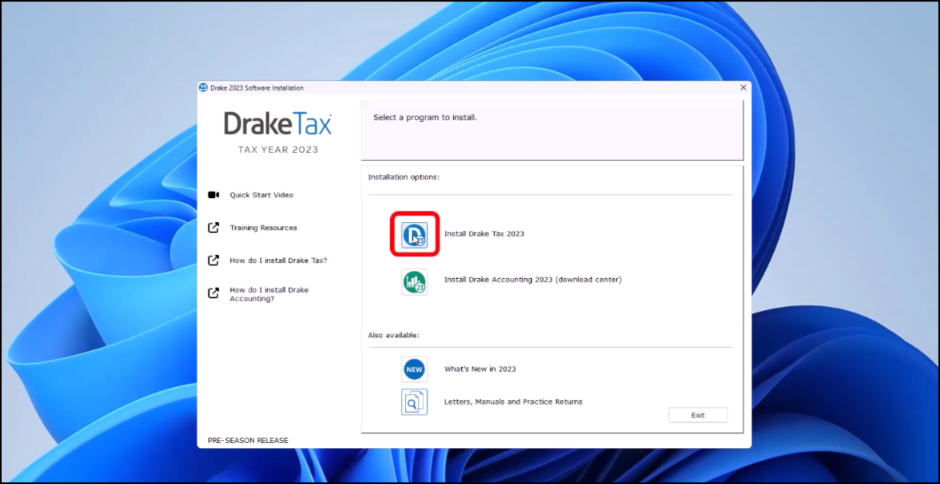The height and width of the screenshot is (484, 940).
Task: Open How do I install Drake Accounting? link
Action: click(x=269, y=294)
